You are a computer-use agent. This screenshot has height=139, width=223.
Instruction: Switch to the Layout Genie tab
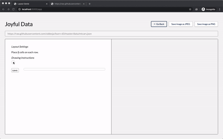31,4
